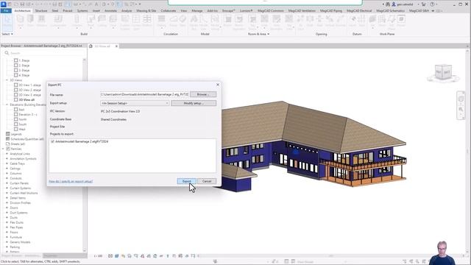Select the Modify tool in the ribbon
Viewport: 471px width, 265px height.
tap(7, 22)
